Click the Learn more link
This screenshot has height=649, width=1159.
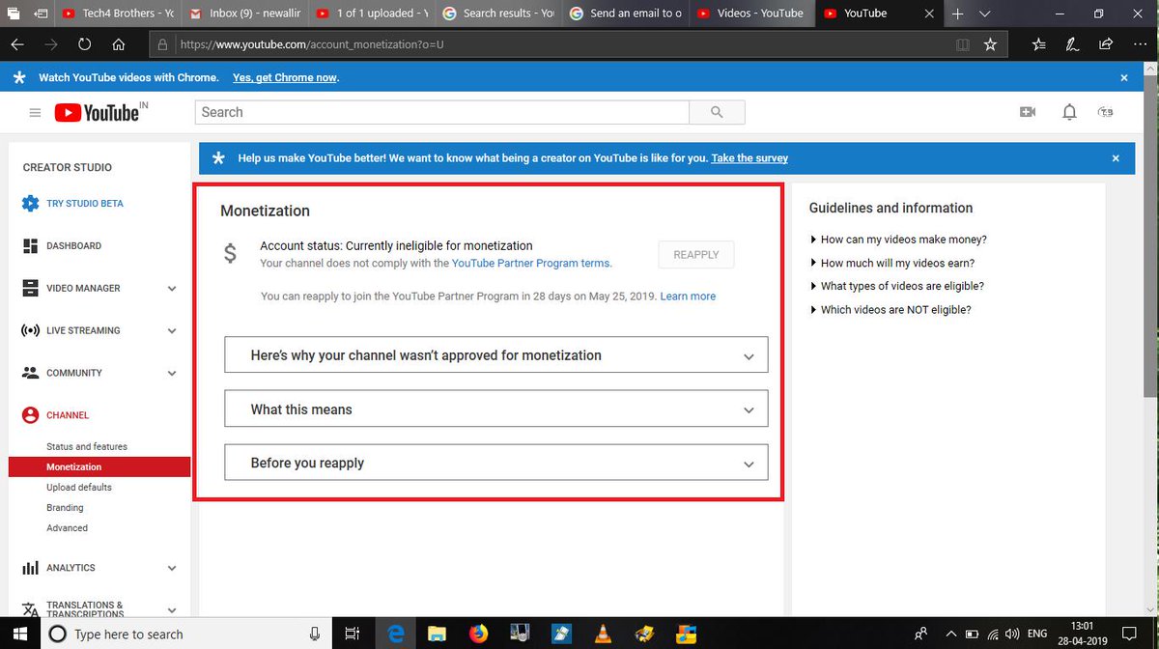tap(688, 296)
